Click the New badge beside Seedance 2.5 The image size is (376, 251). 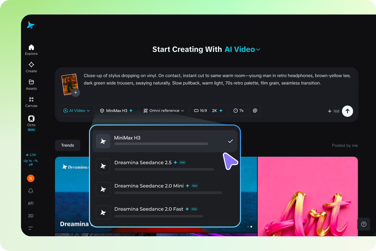click(182, 162)
